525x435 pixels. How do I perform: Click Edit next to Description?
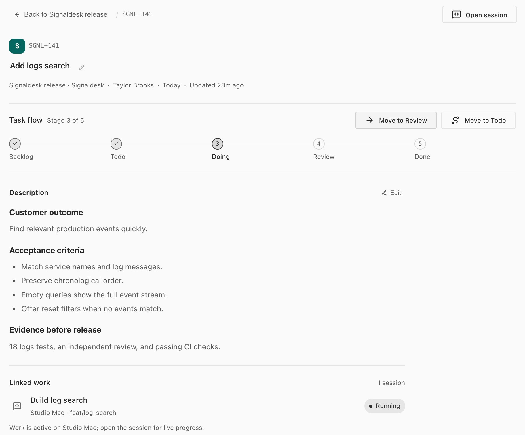(x=391, y=193)
